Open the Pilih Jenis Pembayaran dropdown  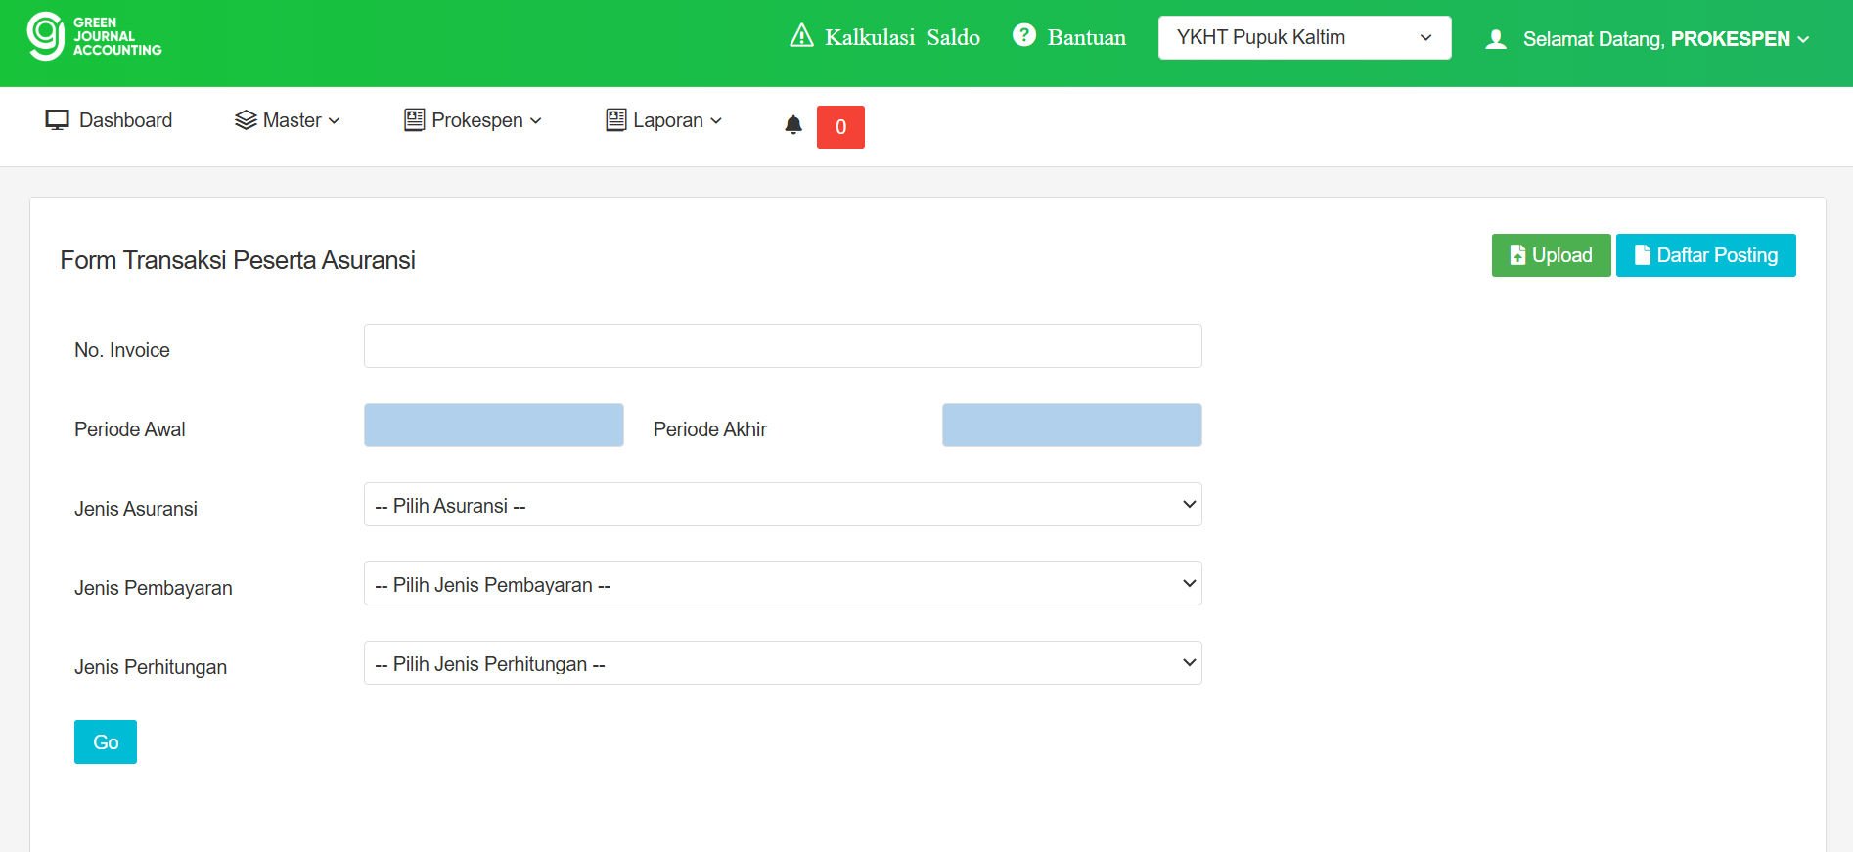[x=782, y=584]
